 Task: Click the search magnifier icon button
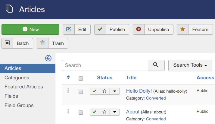click(x=156, y=65)
